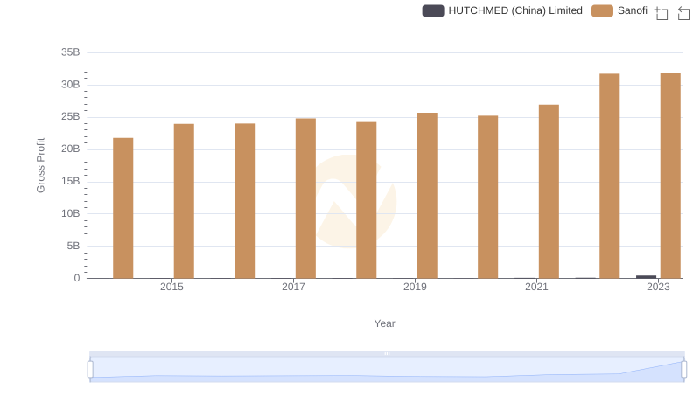The height and width of the screenshot is (403, 700).
Task: Select the Sanofi 2019 bar
Action: [x=427, y=196]
